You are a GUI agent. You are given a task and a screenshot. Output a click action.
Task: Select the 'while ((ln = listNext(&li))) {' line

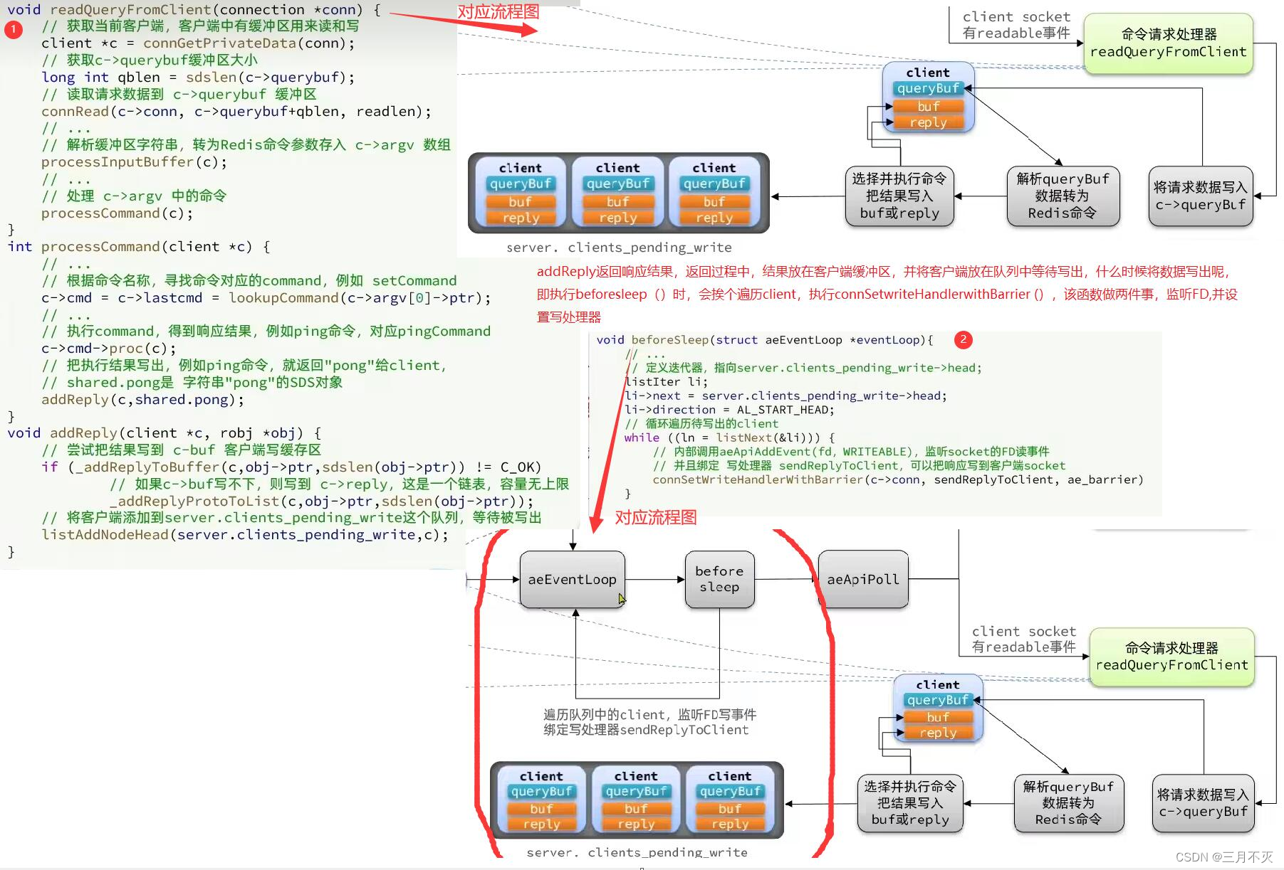pyautogui.click(x=729, y=437)
